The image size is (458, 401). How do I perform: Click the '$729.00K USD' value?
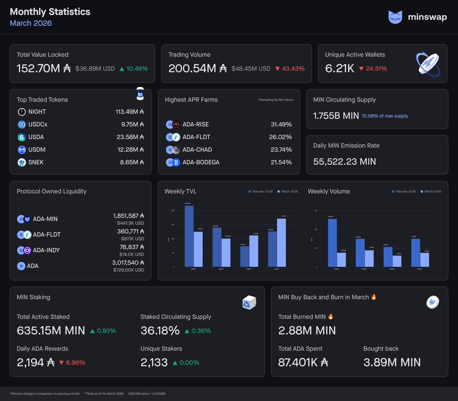[x=129, y=270]
